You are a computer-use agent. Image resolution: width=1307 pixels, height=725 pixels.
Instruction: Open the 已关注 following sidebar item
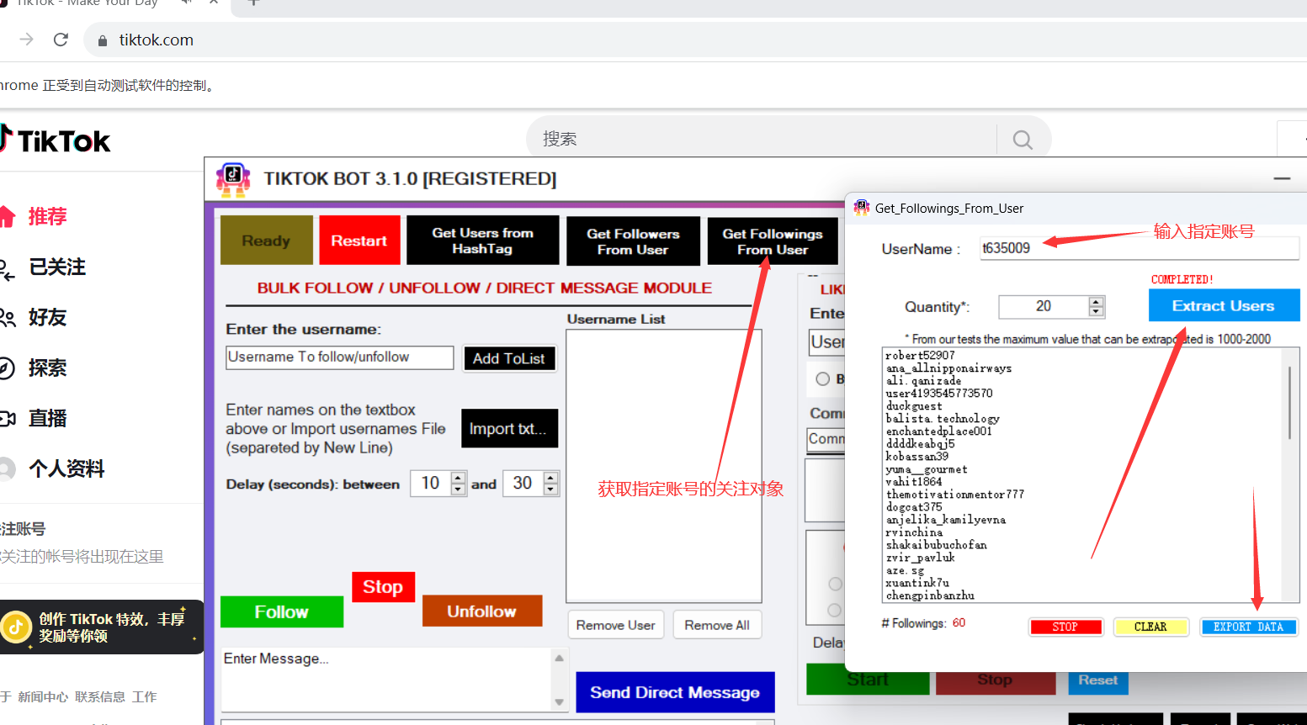point(56,267)
